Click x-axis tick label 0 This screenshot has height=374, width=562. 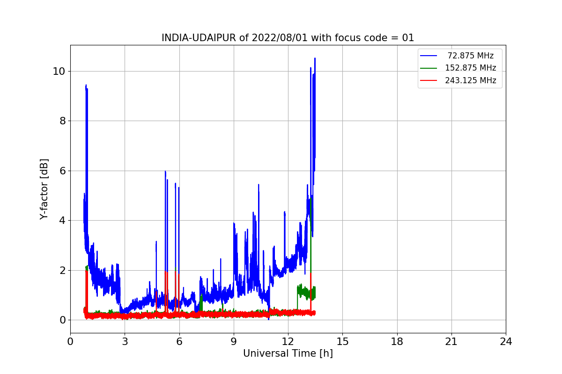pyautogui.click(x=70, y=342)
